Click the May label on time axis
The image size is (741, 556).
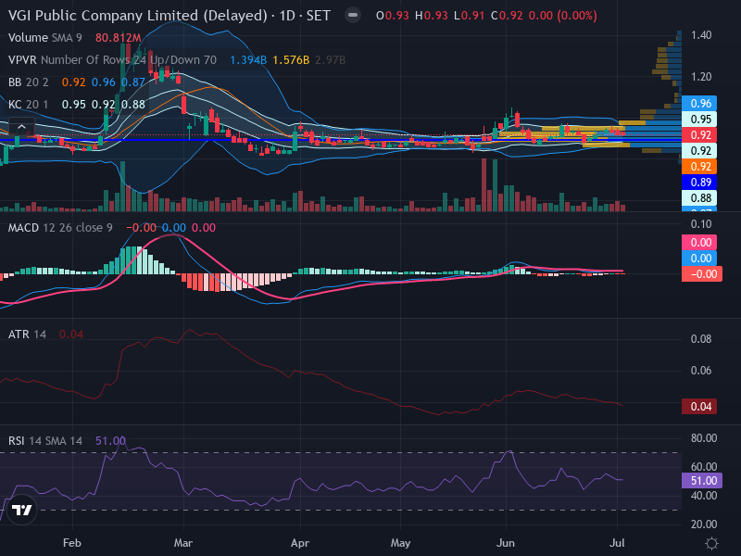[400, 543]
